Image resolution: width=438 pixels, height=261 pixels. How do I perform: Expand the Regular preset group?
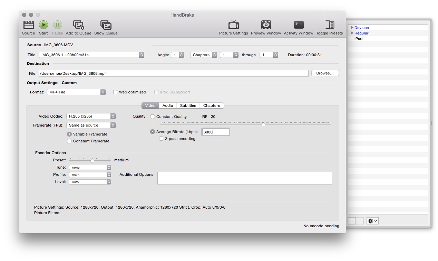click(352, 33)
